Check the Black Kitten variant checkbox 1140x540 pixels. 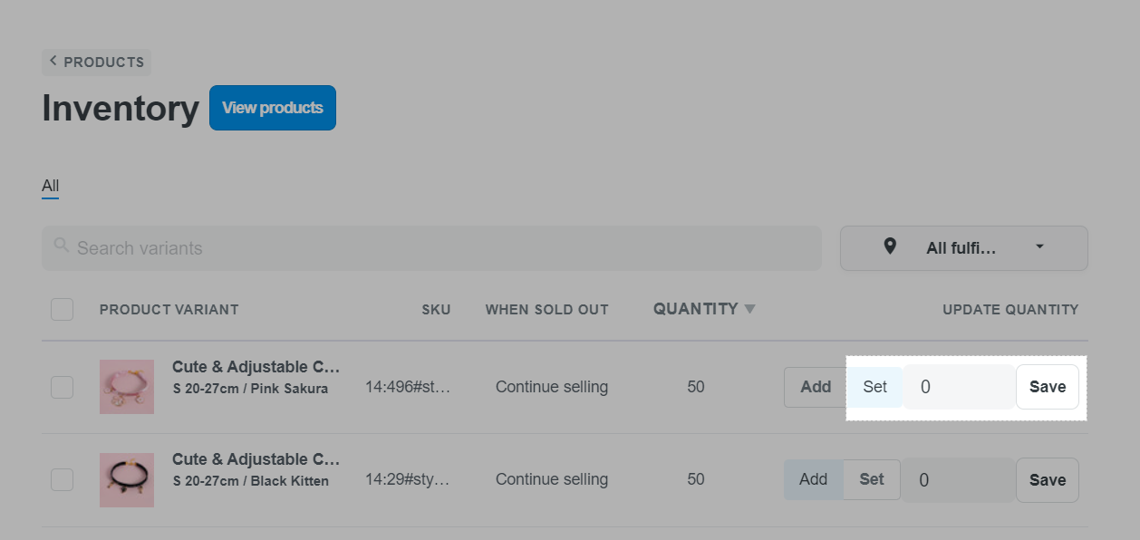pyautogui.click(x=62, y=480)
